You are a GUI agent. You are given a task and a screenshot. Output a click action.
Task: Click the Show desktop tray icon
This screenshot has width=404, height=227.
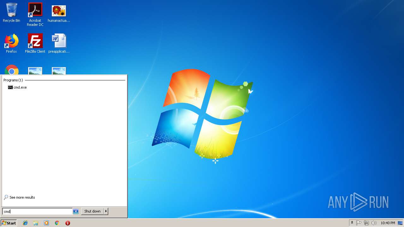point(400,223)
